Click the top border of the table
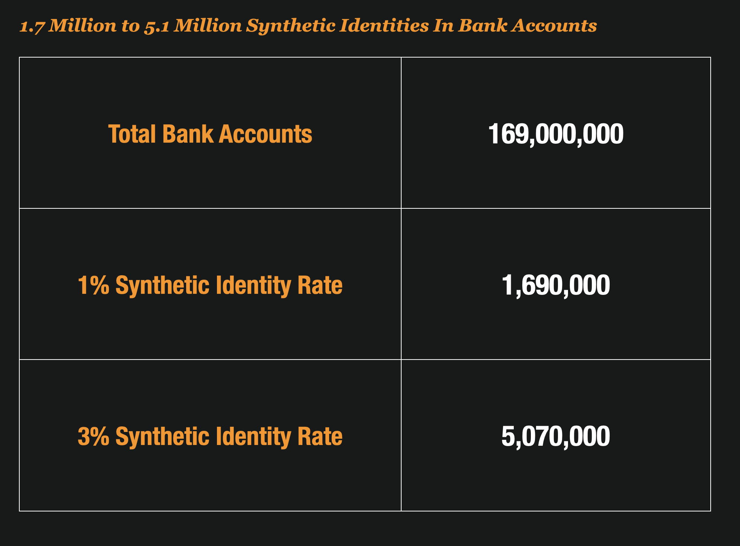This screenshot has height=546, width=740. 364,57
